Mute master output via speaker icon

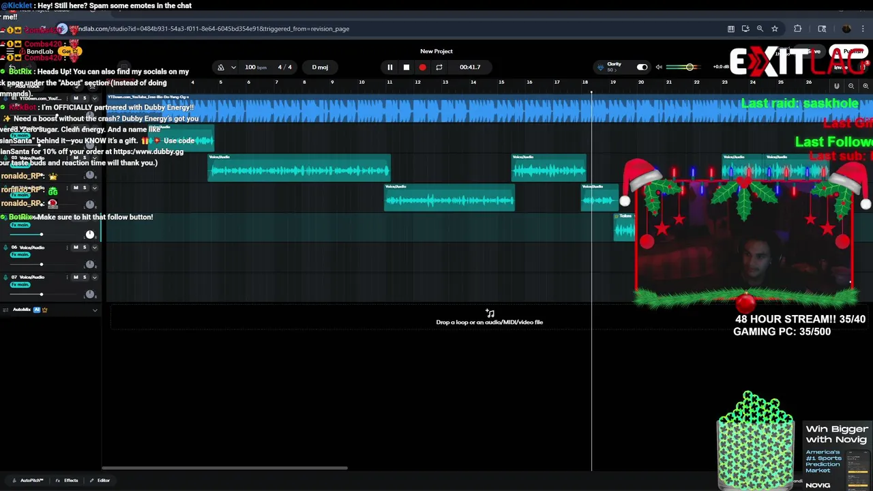pos(659,67)
